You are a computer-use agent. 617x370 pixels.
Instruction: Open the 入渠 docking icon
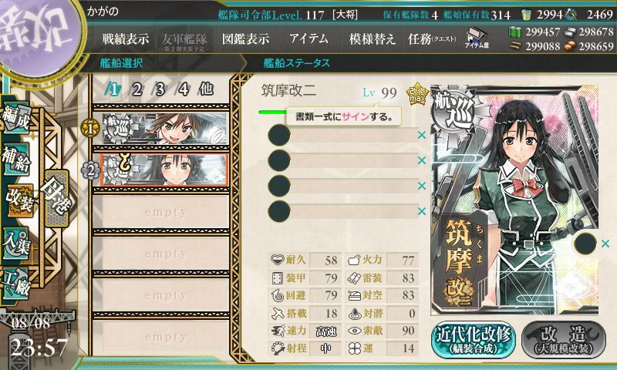pyautogui.click(x=16, y=244)
